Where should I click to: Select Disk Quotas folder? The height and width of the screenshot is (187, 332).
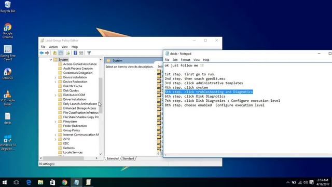click(x=68, y=90)
